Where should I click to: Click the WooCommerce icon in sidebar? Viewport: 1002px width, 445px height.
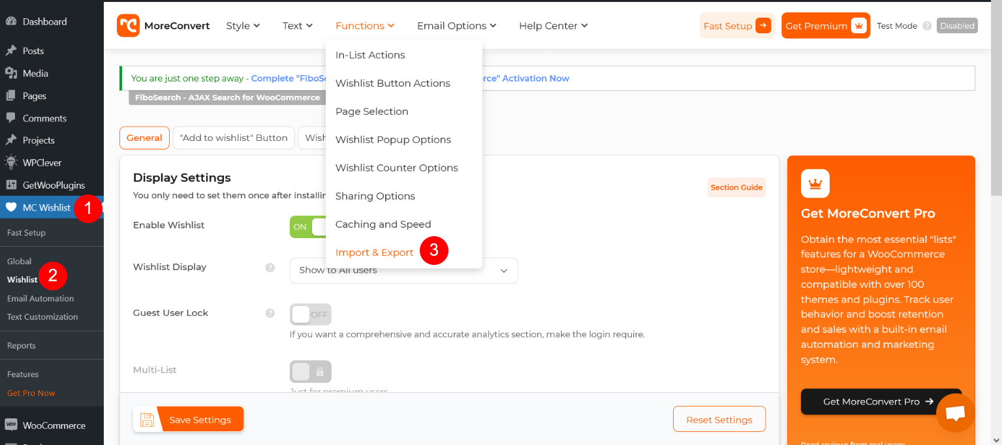[x=10, y=425]
